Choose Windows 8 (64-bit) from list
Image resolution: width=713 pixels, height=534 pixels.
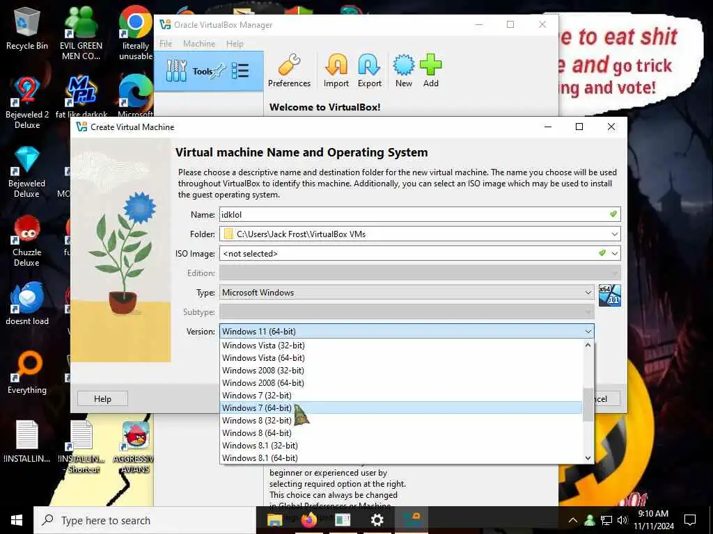[x=401, y=432]
